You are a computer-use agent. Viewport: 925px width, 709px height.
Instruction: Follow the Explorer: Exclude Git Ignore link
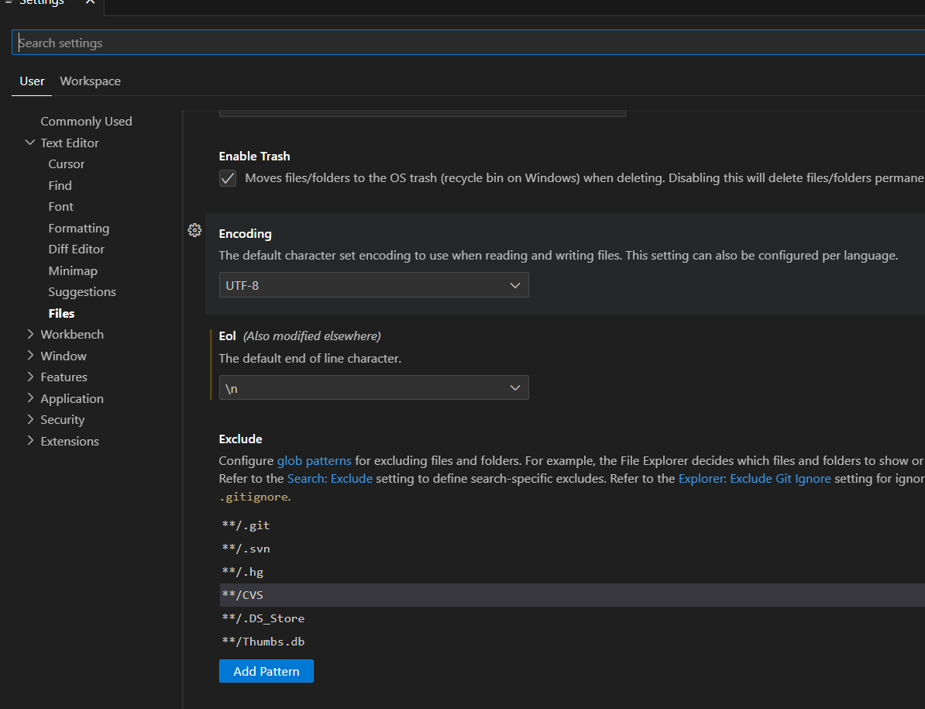[x=755, y=479]
